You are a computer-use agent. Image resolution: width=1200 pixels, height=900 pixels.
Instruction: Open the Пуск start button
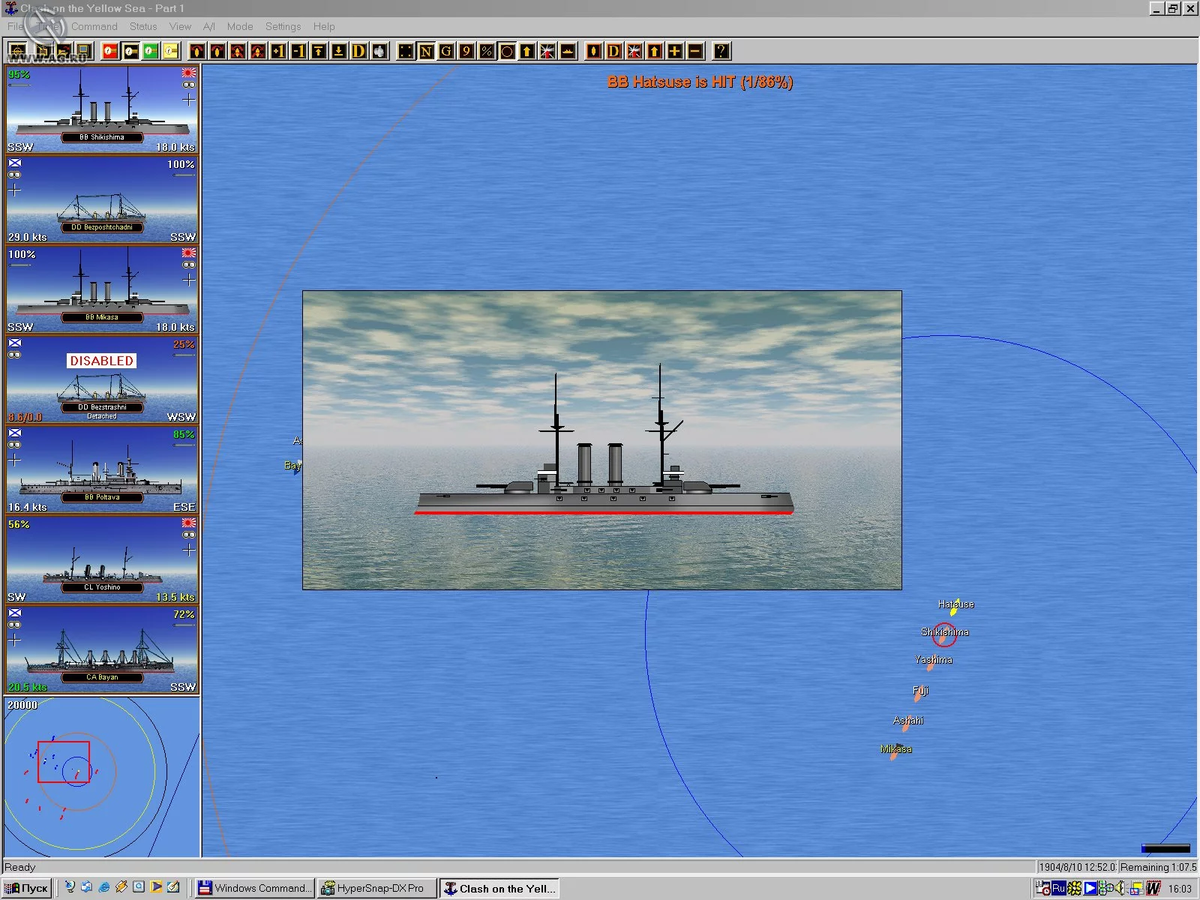pos(28,888)
